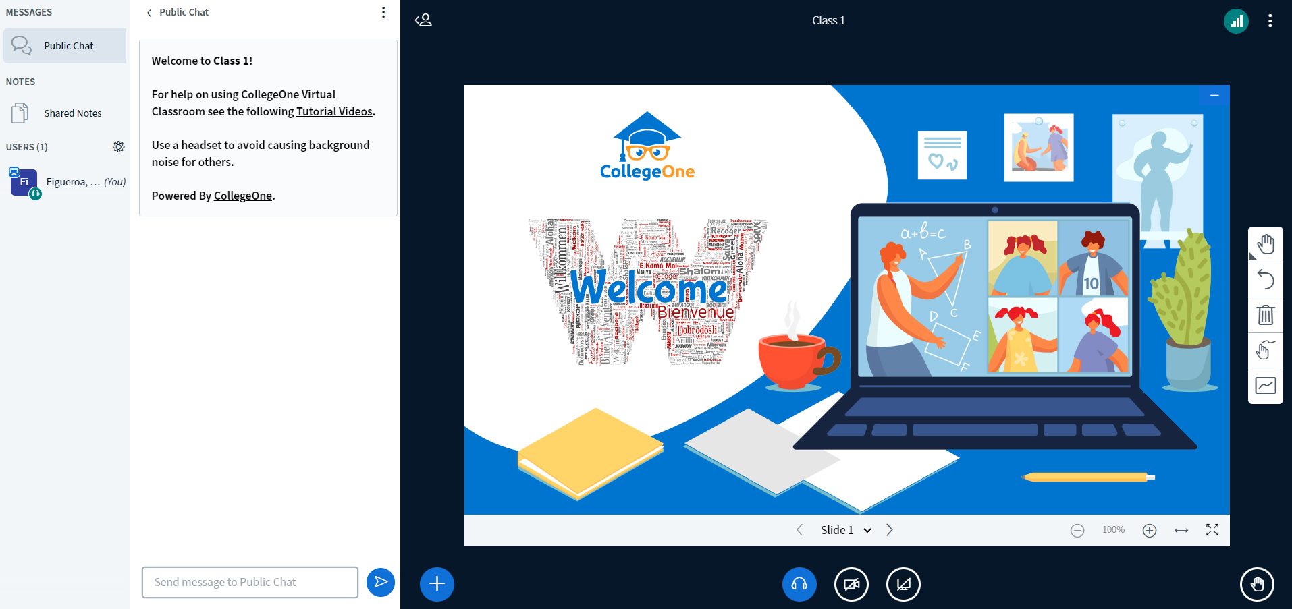This screenshot has height=609, width=1292.
Task: Advance to the next slide
Action: [x=890, y=530]
